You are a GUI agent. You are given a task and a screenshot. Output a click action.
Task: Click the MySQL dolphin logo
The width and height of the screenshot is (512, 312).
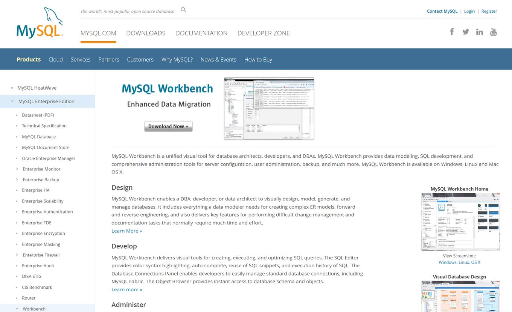click(x=40, y=23)
